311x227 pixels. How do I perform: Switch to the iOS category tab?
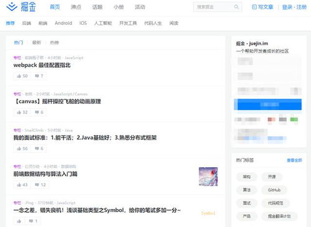83,23
